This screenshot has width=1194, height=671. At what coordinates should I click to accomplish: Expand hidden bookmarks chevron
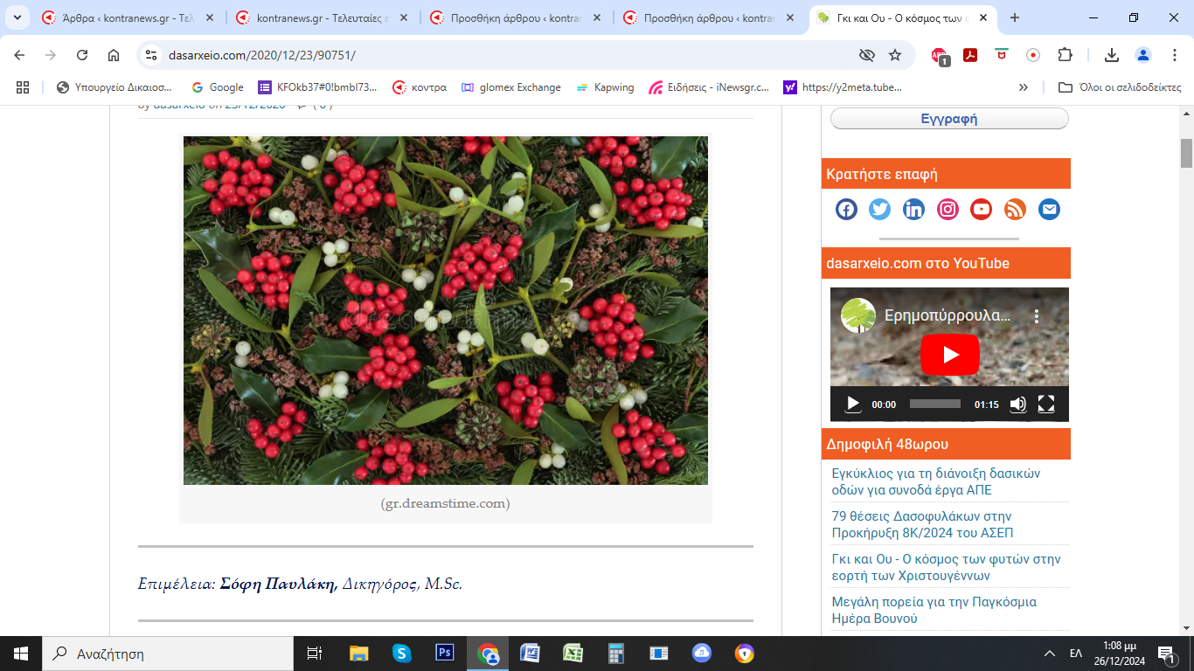pos(1024,87)
